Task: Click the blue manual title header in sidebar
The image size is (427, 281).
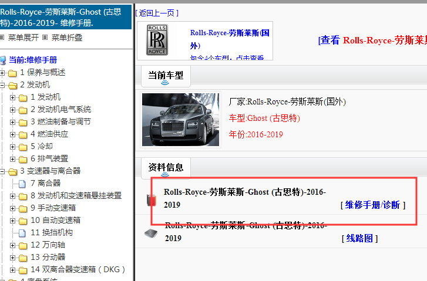Action: [65, 17]
